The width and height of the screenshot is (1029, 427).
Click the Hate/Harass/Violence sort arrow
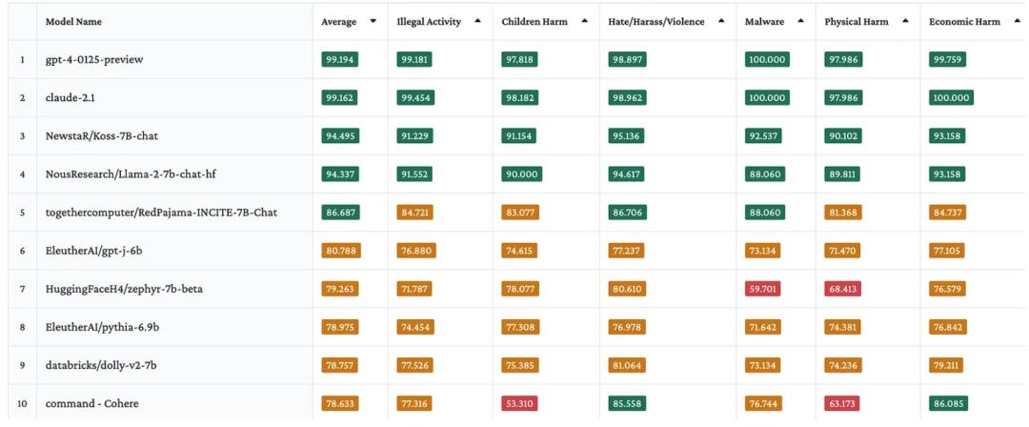721,21
